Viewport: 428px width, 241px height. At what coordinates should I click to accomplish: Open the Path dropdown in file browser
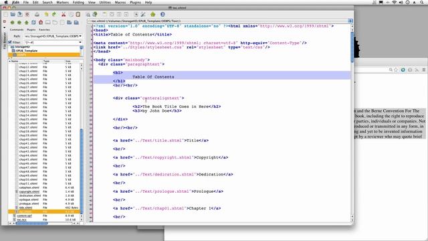pos(80,36)
